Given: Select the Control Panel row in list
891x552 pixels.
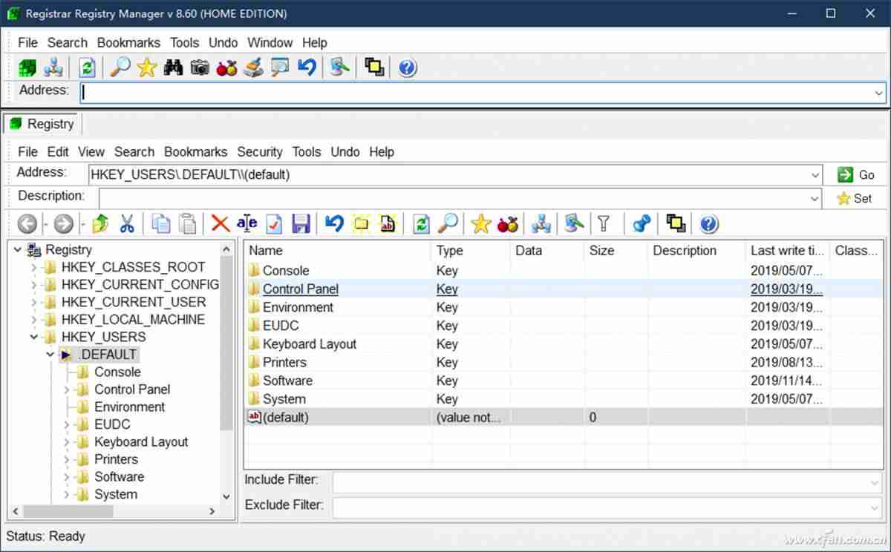Looking at the screenshot, I should (564, 289).
